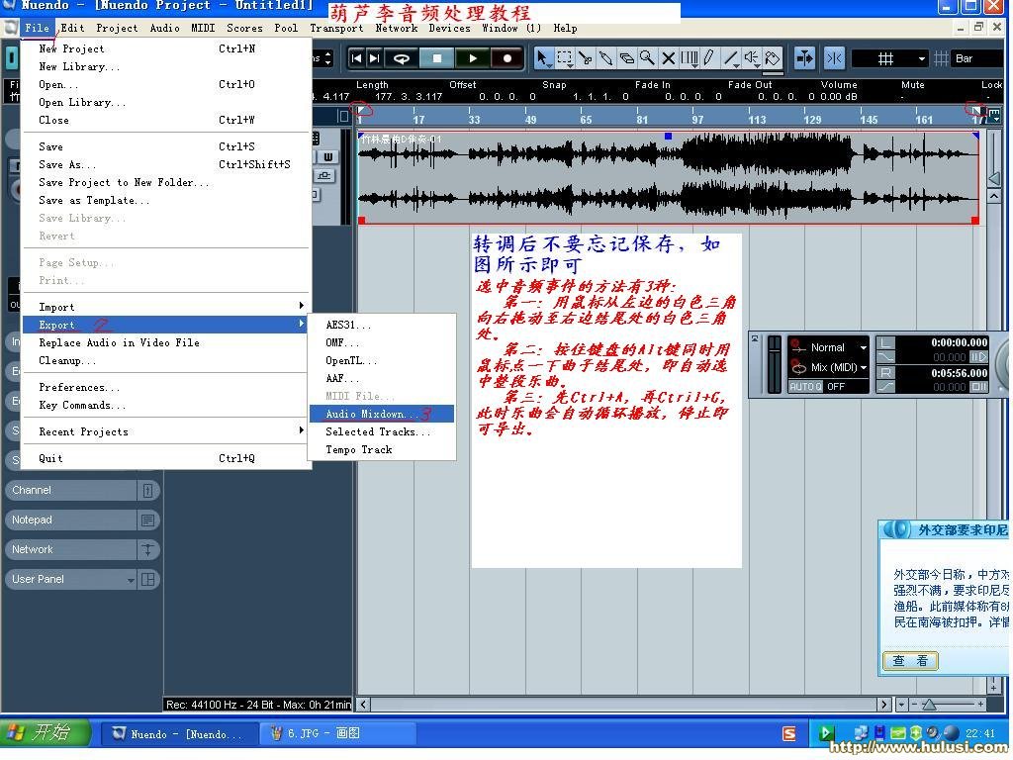Toggle AUTO Q in transport panel

(x=805, y=387)
